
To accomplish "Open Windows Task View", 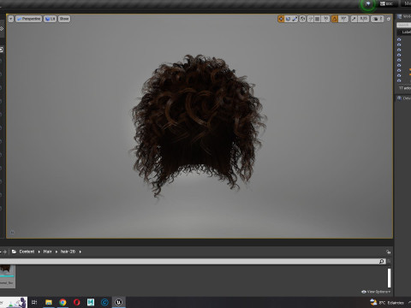I will 34,302.
